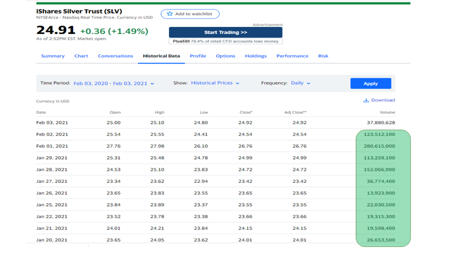Select the High price 23.62 for Jan 27
The image size is (460, 258).
click(157, 181)
